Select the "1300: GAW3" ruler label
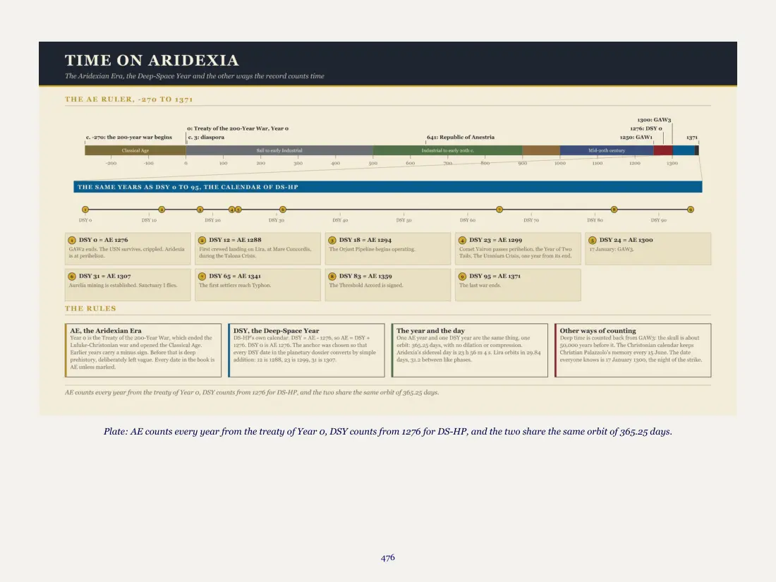 654,120
